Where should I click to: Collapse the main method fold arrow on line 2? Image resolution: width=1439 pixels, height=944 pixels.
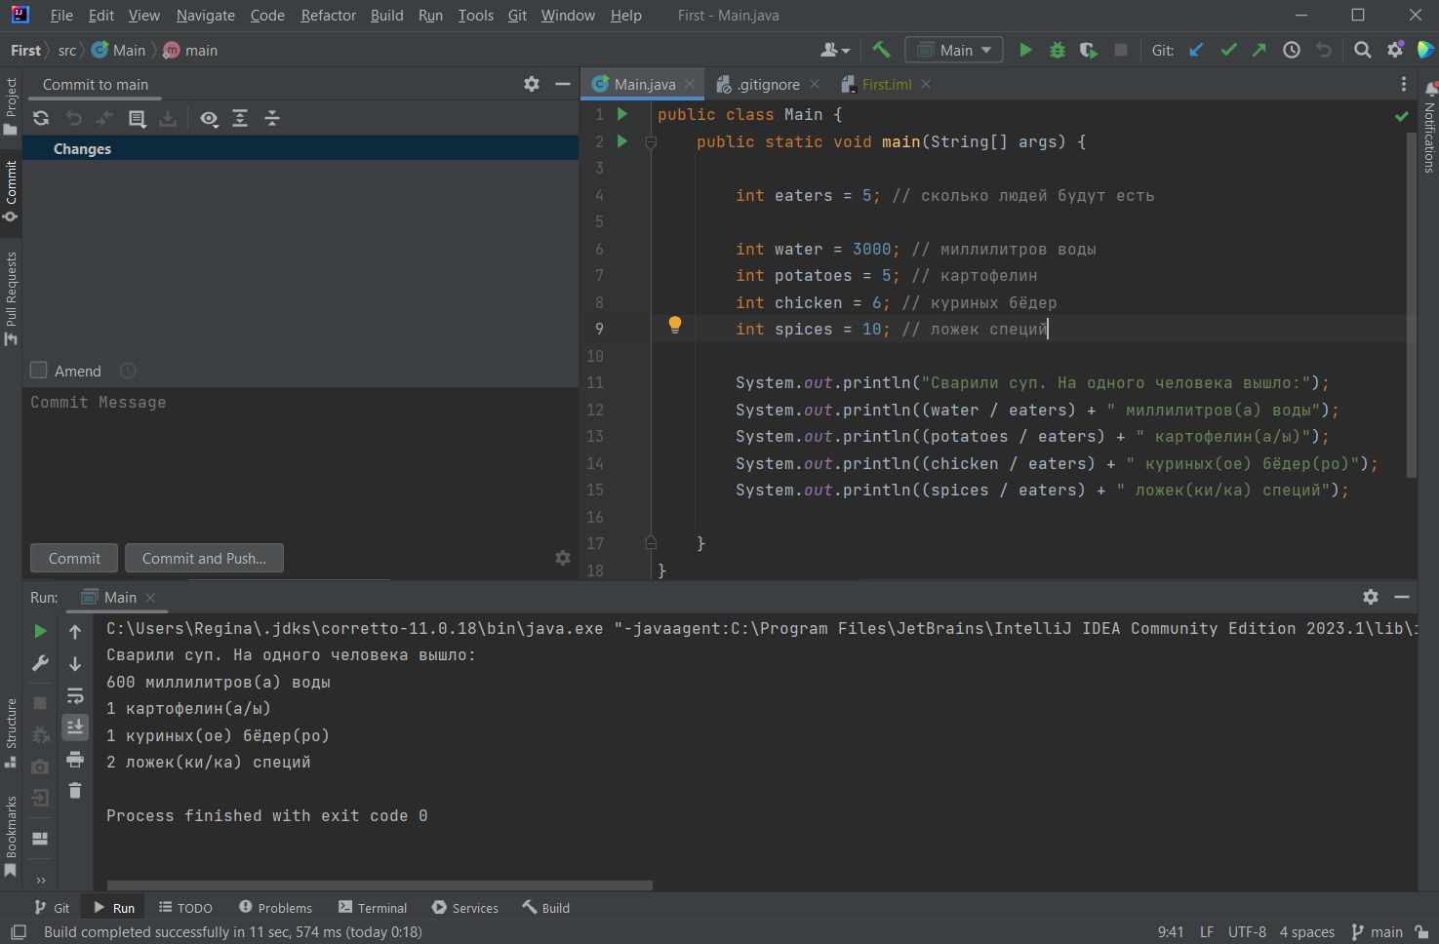(x=650, y=141)
